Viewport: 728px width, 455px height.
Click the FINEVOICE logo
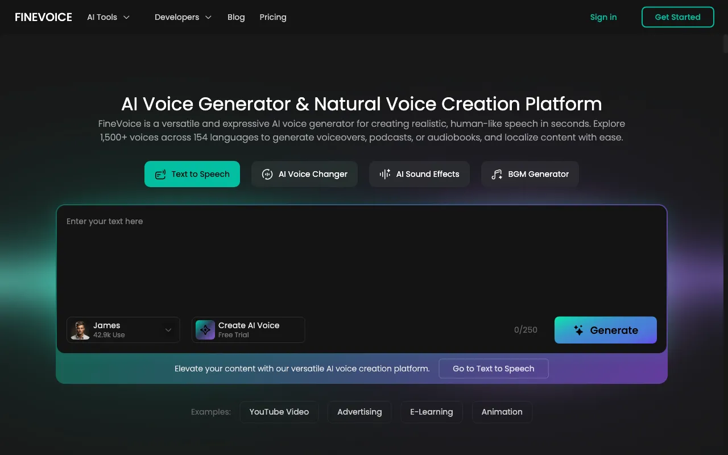[x=43, y=17]
